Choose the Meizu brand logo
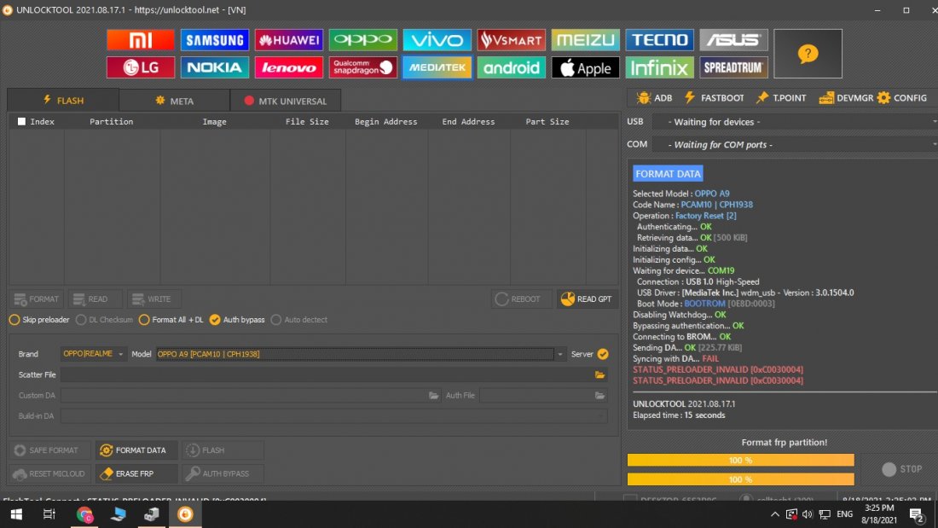The width and height of the screenshot is (938, 528). click(x=586, y=40)
